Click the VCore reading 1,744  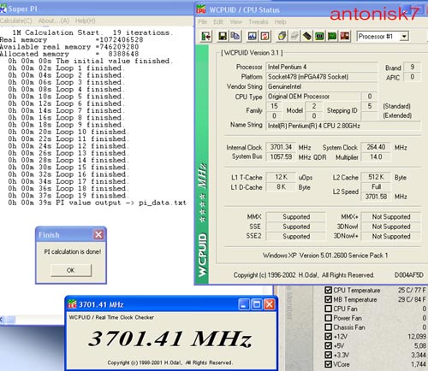419,364
